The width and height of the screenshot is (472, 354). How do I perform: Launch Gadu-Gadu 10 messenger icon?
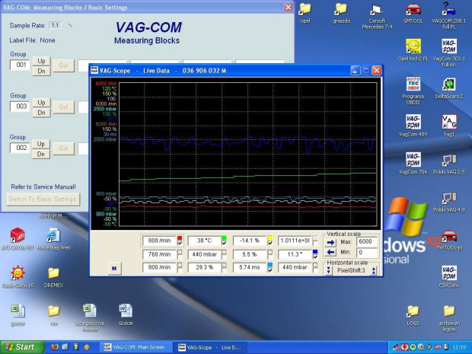pyautogui.click(x=18, y=277)
